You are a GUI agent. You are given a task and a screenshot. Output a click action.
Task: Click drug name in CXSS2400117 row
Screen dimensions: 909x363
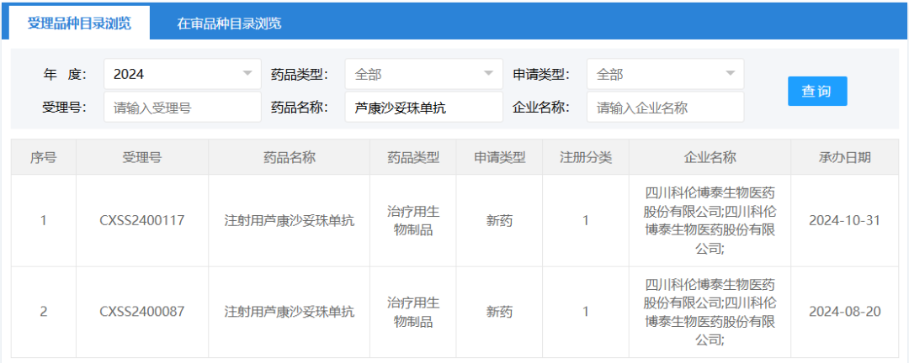click(290, 221)
